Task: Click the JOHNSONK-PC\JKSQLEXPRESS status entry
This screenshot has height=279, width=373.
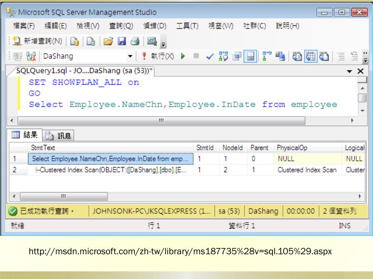Action: (152, 211)
